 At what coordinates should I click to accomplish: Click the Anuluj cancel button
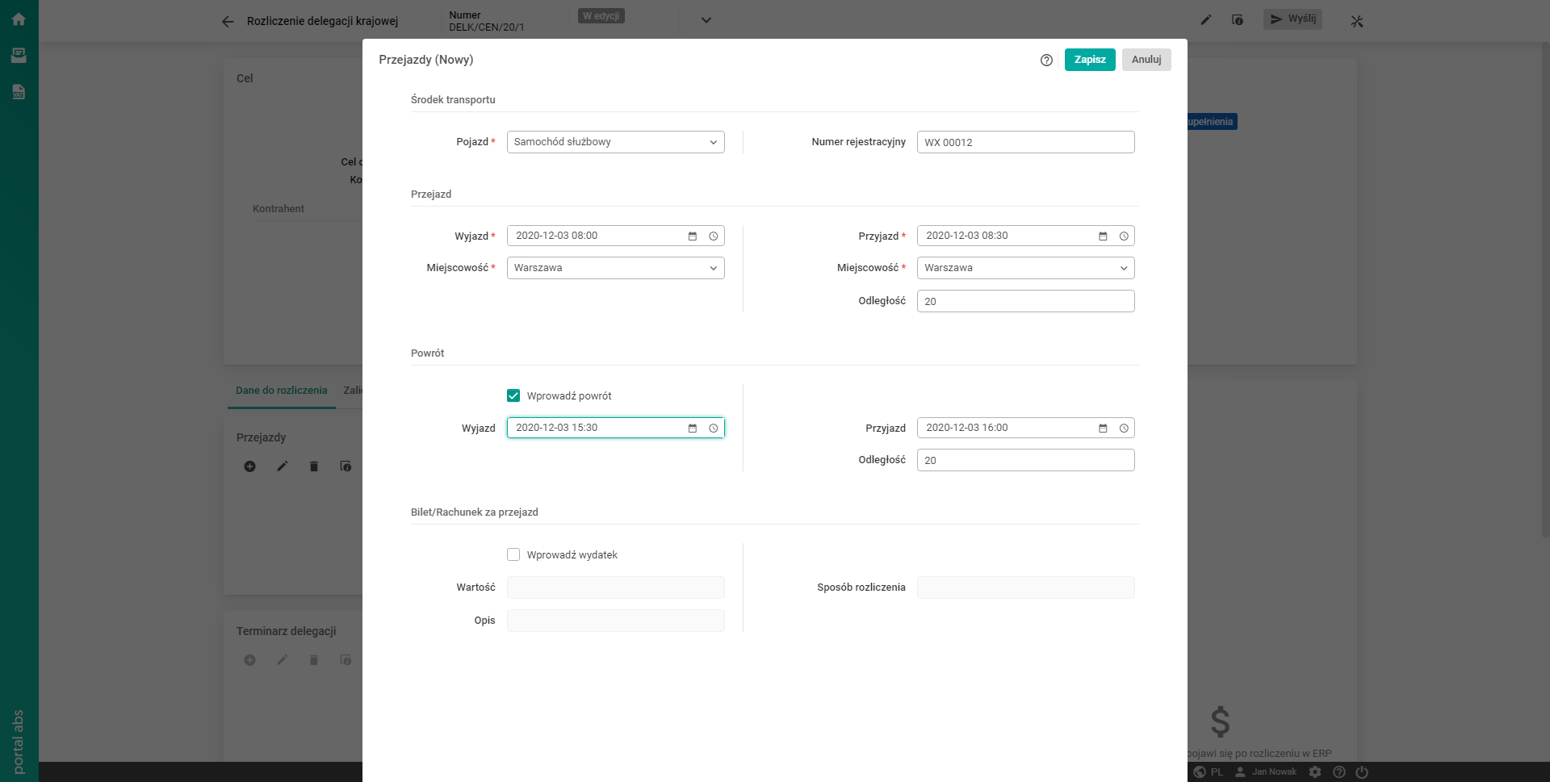tap(1146, 60)
